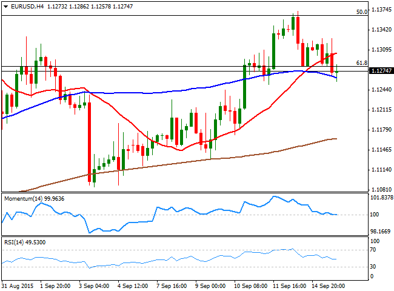Open the chart dropdown triangle beside EURUSD,H4
Viewport: 394px width, 291px height.
[5, 7]
